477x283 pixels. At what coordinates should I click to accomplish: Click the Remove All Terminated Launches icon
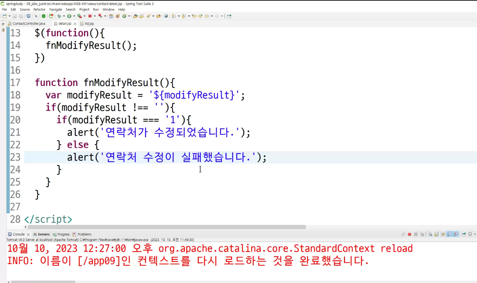click(422, 234)
